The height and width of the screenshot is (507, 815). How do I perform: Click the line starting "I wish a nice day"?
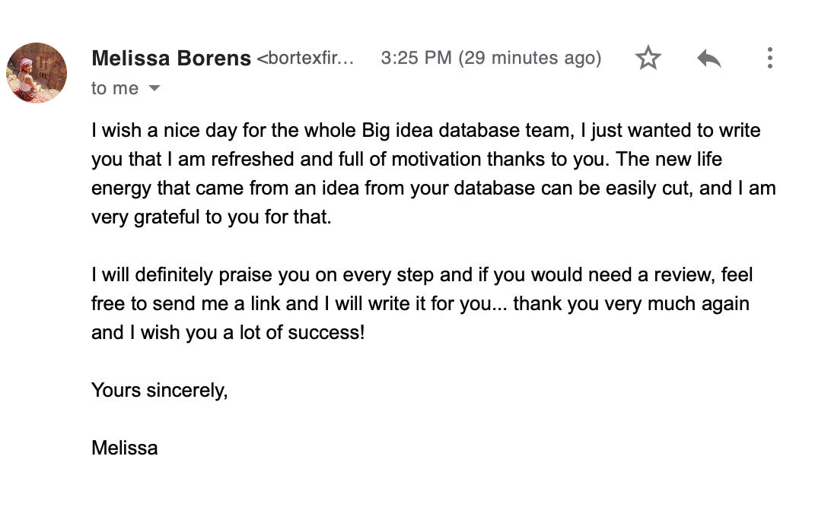pyautogui.click(x=425, y=130)
